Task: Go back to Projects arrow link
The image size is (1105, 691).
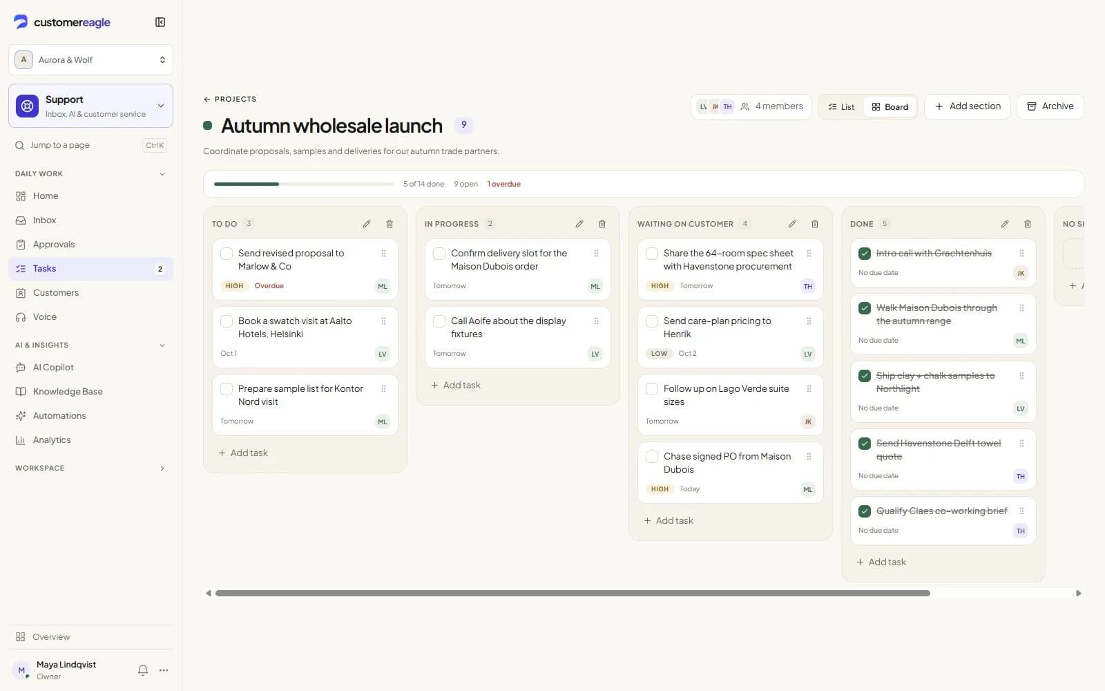Action: (230, 100)
